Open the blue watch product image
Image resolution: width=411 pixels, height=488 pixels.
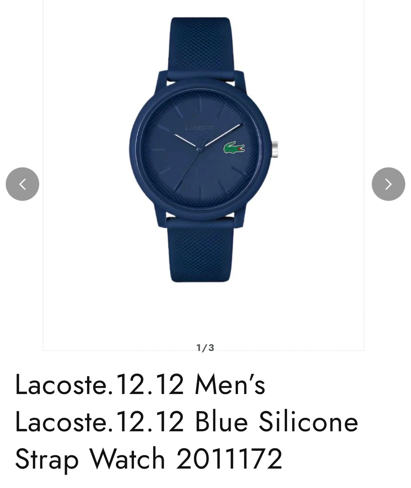tap(203, 149)
